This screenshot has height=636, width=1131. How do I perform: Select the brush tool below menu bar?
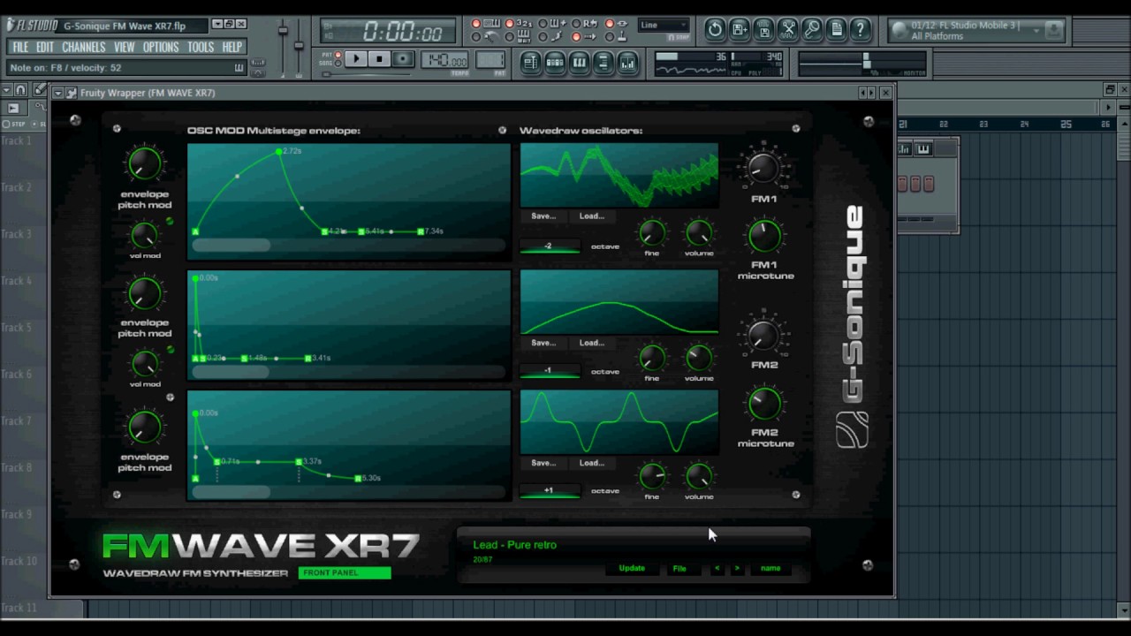[x=41, y=90]
